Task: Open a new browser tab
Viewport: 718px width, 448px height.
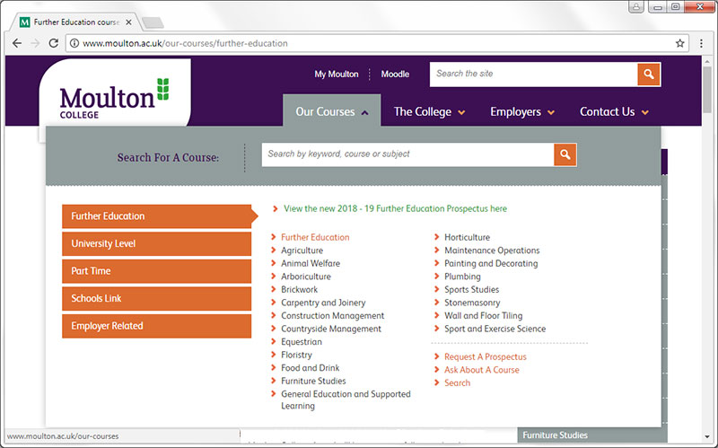Action: point(153,22)
